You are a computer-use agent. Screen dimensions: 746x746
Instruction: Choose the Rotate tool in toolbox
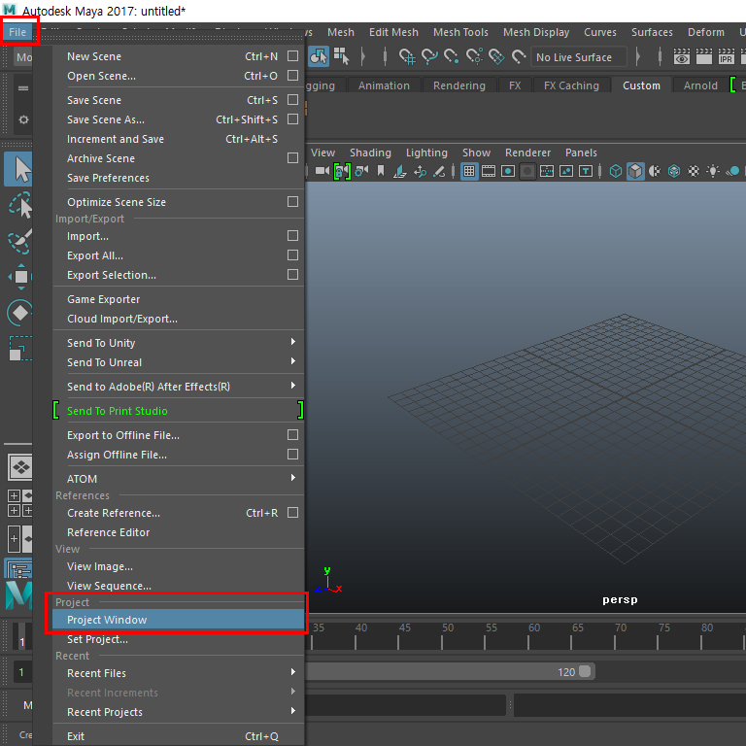(20, 313)
